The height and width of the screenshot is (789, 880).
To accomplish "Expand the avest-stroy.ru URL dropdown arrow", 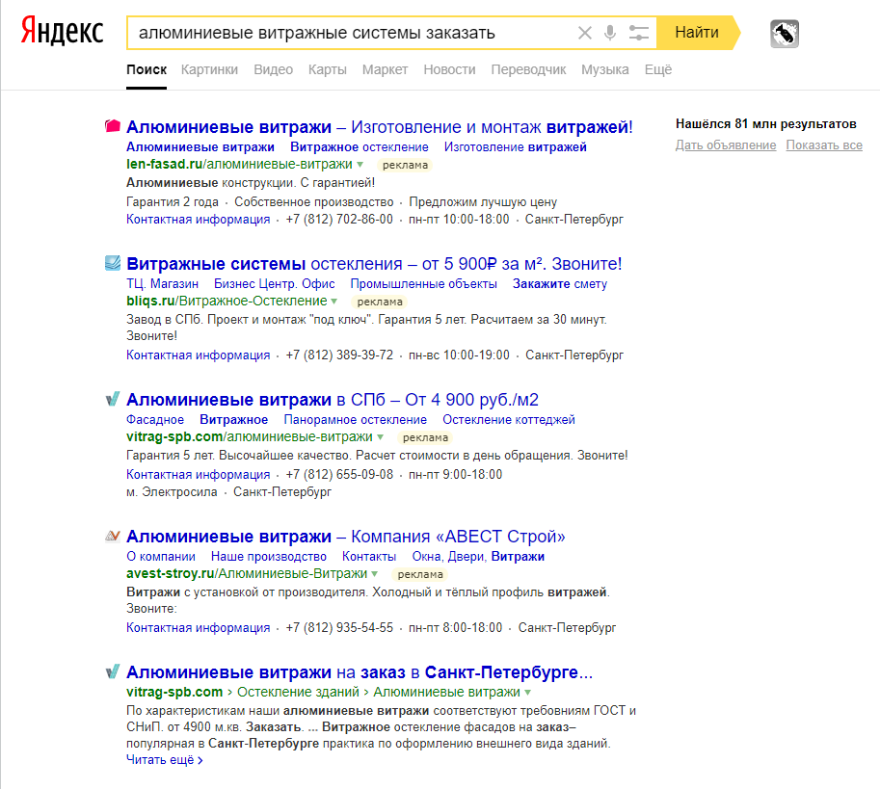I will click(375, 574).
